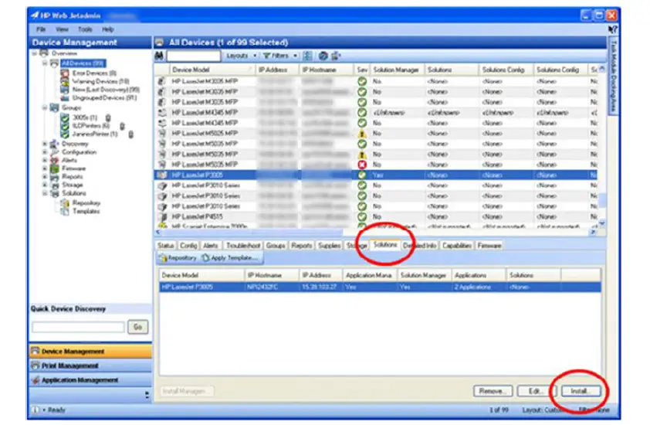Open the Tools menu
The height and width of the screenshot is (425, 650).
[x=85, y=29]
